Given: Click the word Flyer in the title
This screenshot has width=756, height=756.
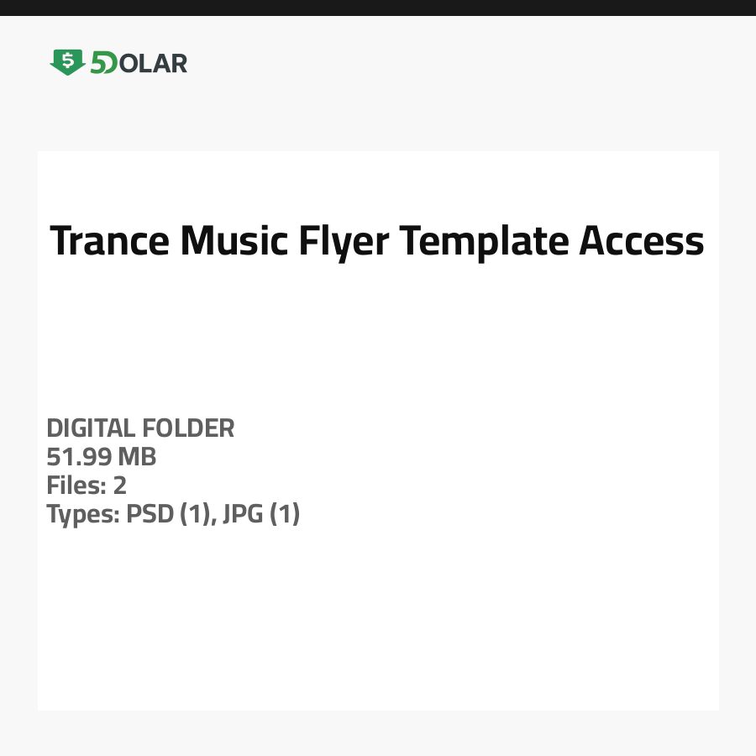Looking at the screenshot, I should coord(344,241).
